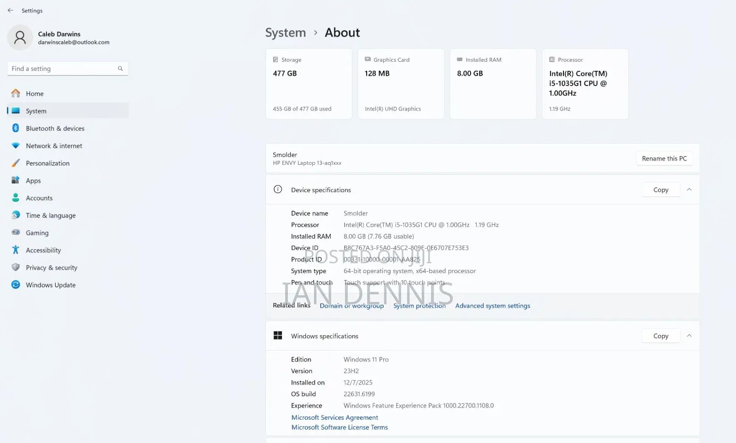Click the HP ENVY Laptop 13-aq1xxx model text
This screenshot has width=736, height=443.
click(x=307, y=163)
